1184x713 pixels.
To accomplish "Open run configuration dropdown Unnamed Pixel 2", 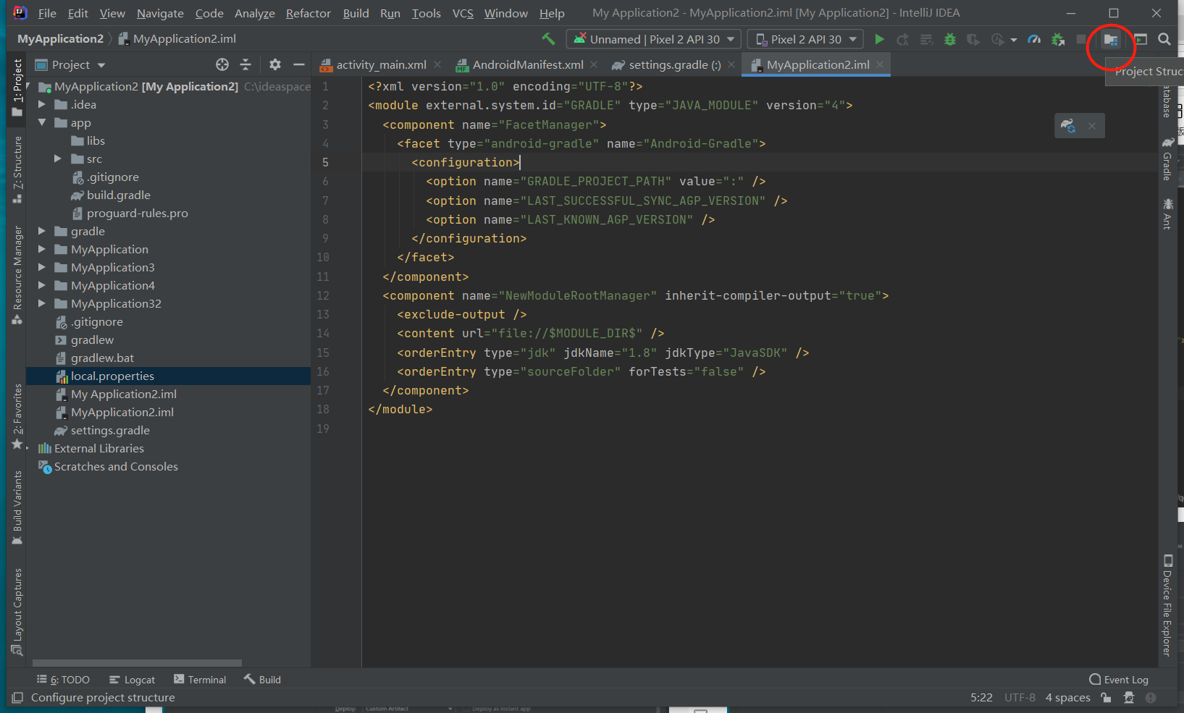I will [x=654, y=39].
